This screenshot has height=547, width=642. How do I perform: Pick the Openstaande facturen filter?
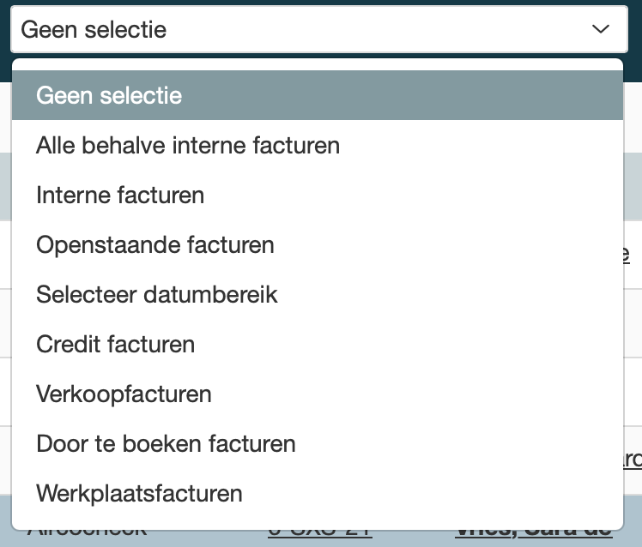point(155,245)
